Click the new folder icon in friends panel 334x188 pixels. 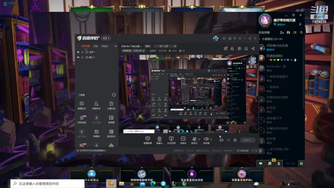tap(288, 33)
